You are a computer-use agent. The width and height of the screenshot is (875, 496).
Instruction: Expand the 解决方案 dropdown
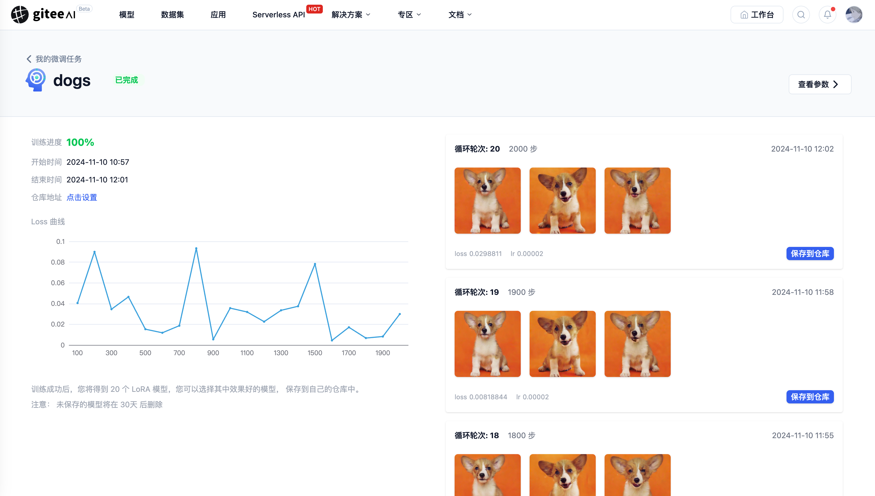pyautogui.click(x=351, y=15)
